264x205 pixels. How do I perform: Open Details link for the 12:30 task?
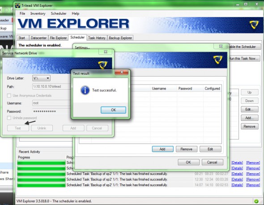[237, 179]
